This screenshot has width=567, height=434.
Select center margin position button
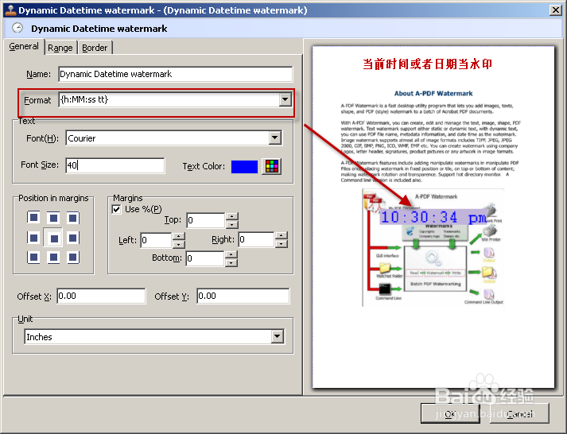pyautogui.click(x=53, y=238)
